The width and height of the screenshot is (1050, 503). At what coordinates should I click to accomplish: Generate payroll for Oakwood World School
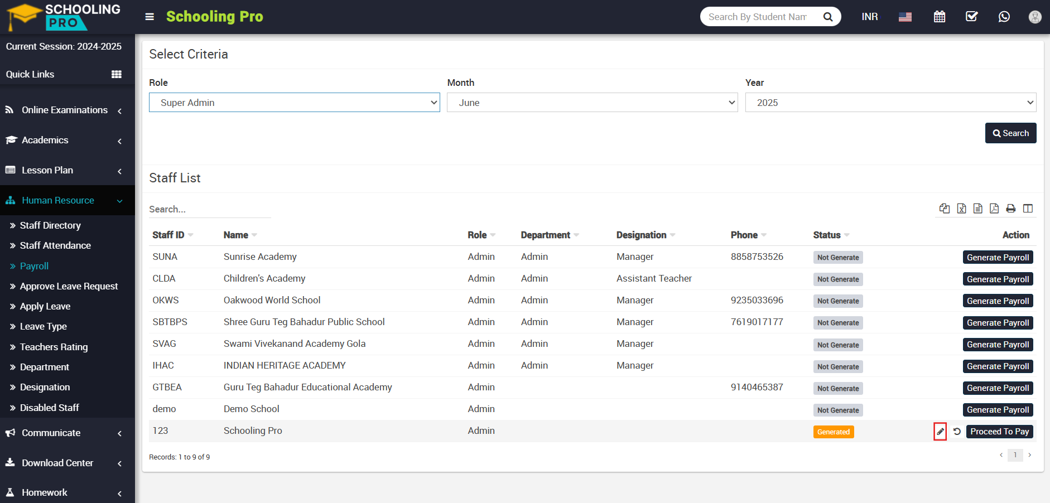click(x=998, y=301)
